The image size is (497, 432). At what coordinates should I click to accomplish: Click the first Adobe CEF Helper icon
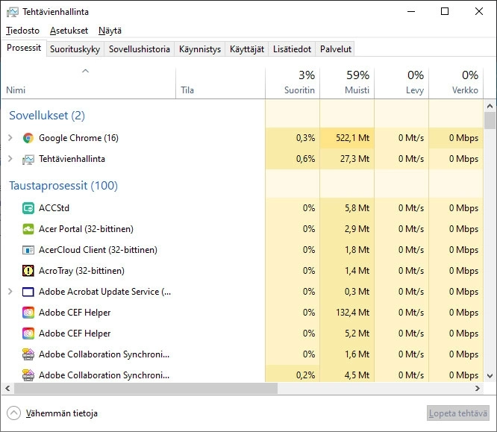28,313
